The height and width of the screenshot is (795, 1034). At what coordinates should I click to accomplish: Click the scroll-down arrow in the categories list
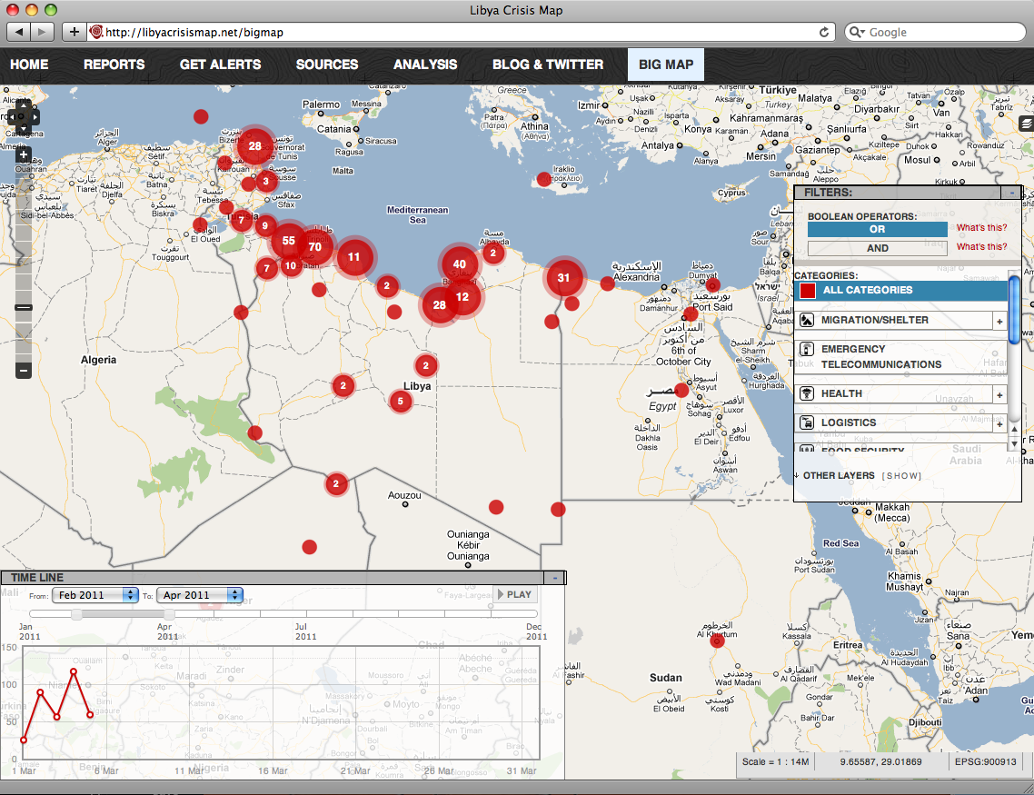[x=1014, y=445]
